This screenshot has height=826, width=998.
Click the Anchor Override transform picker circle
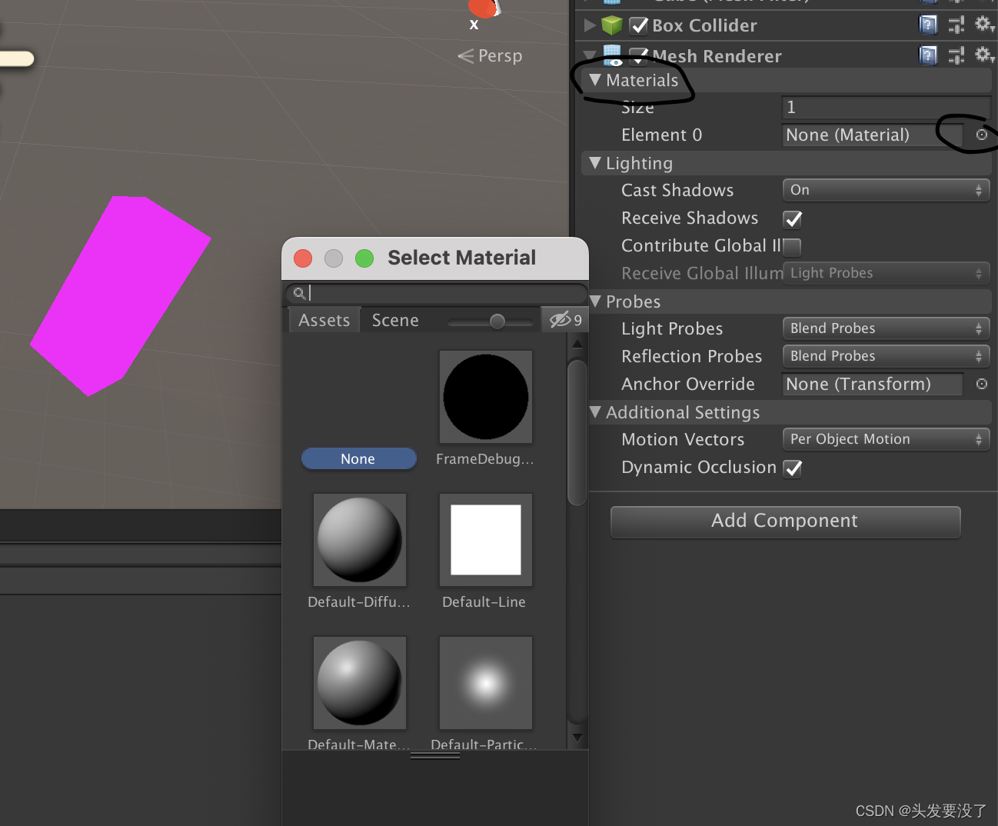click(x=981, y=384)
